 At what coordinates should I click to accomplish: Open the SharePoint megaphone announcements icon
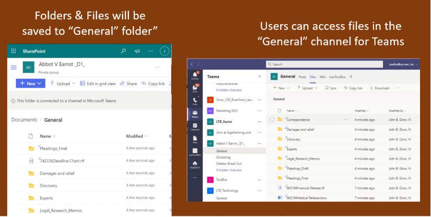[x=137, y=51]
